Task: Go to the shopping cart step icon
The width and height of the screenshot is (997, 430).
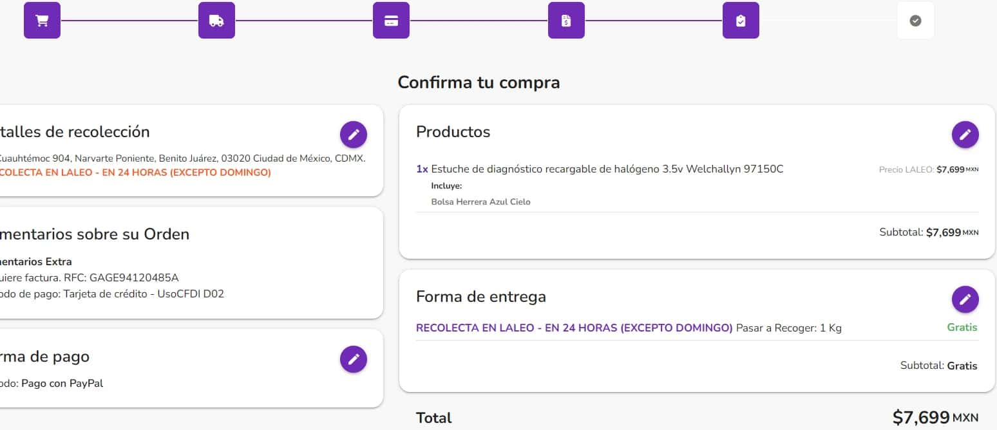Action: click(x=42, y=21)
